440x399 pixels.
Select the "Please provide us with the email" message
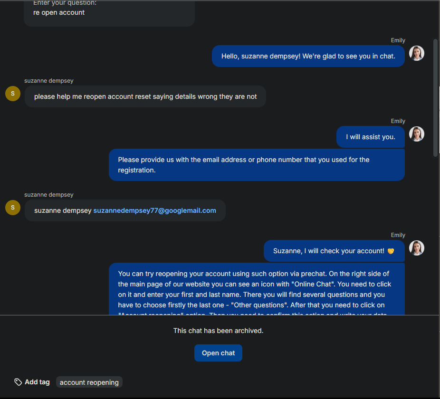tap(257, 165)
